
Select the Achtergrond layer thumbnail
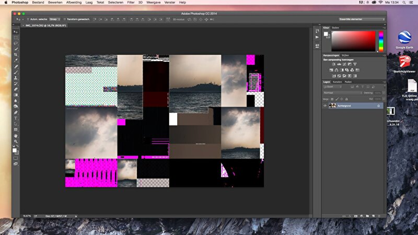click(332, 105)
